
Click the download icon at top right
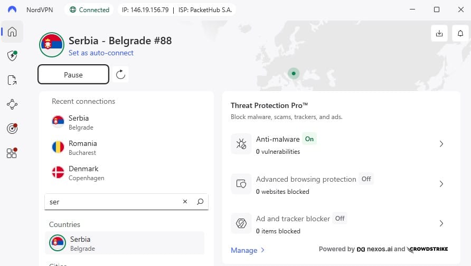coord(439,33)
